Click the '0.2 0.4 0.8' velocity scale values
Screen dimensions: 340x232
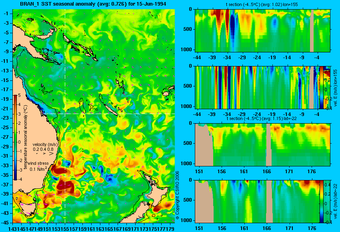point(43,149)
